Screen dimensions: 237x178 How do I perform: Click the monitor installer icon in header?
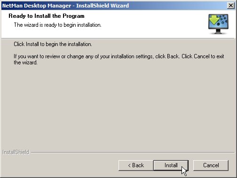pos(218,24)
